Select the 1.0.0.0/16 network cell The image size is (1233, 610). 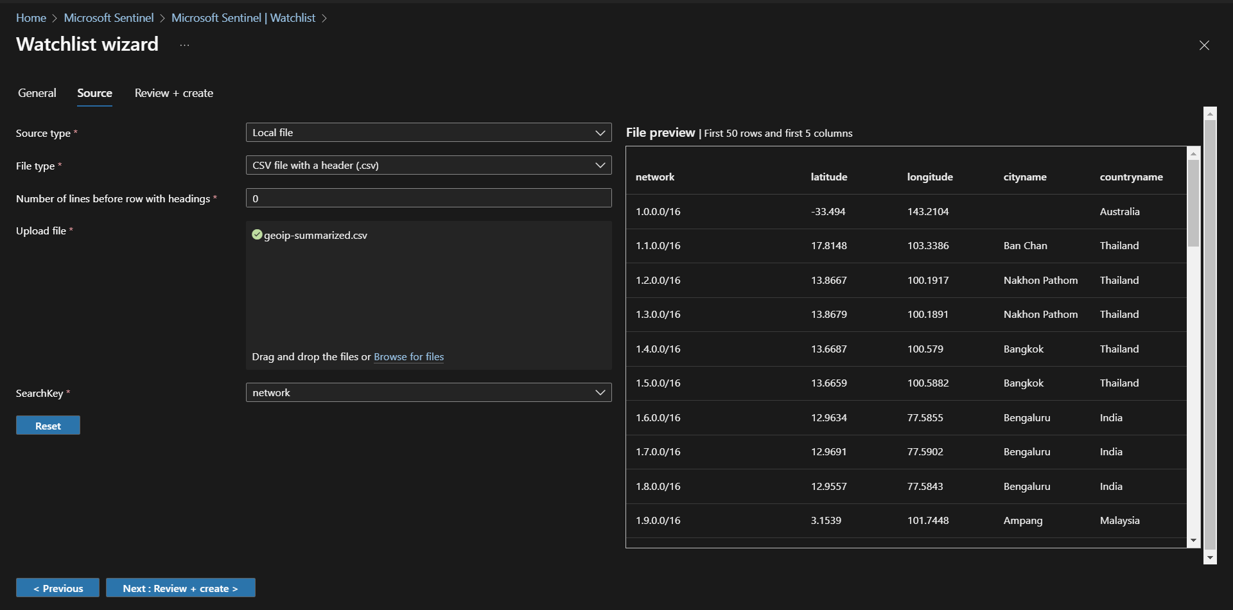point(658,211)
